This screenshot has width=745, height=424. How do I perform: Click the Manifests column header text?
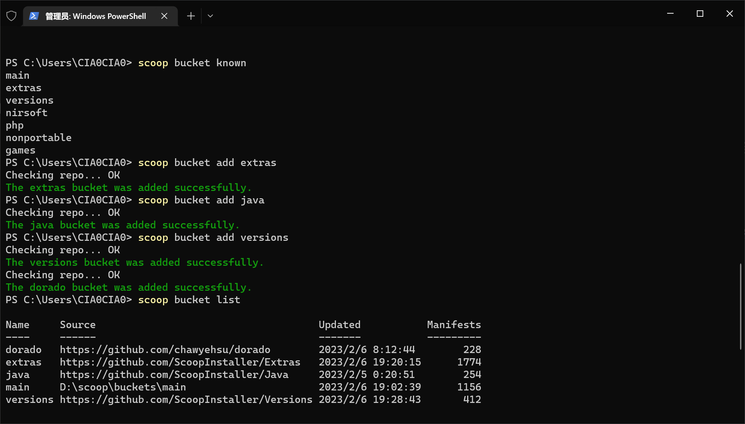pos(454,325)
